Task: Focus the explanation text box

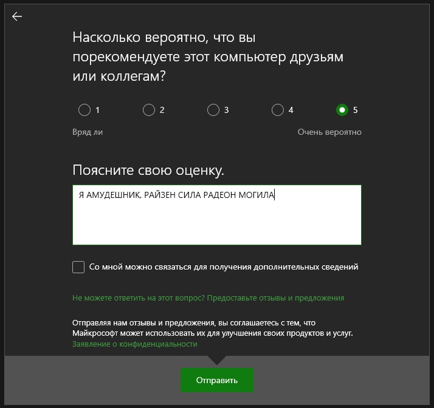Action: (217, 215)
